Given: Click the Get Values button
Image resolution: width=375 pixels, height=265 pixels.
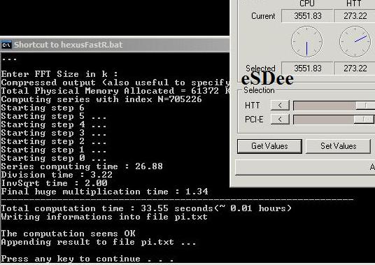Looking at the screenshot, I should tap(269, 146).
